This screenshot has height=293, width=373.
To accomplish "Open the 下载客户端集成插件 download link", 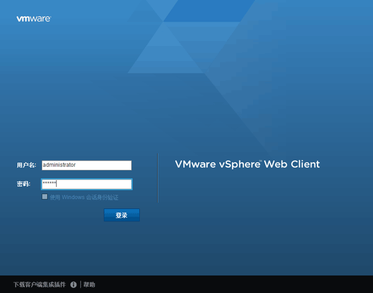I will point(40,284).
